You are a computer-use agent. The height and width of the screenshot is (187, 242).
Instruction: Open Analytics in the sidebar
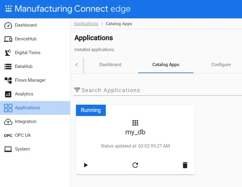click(35, 94)
